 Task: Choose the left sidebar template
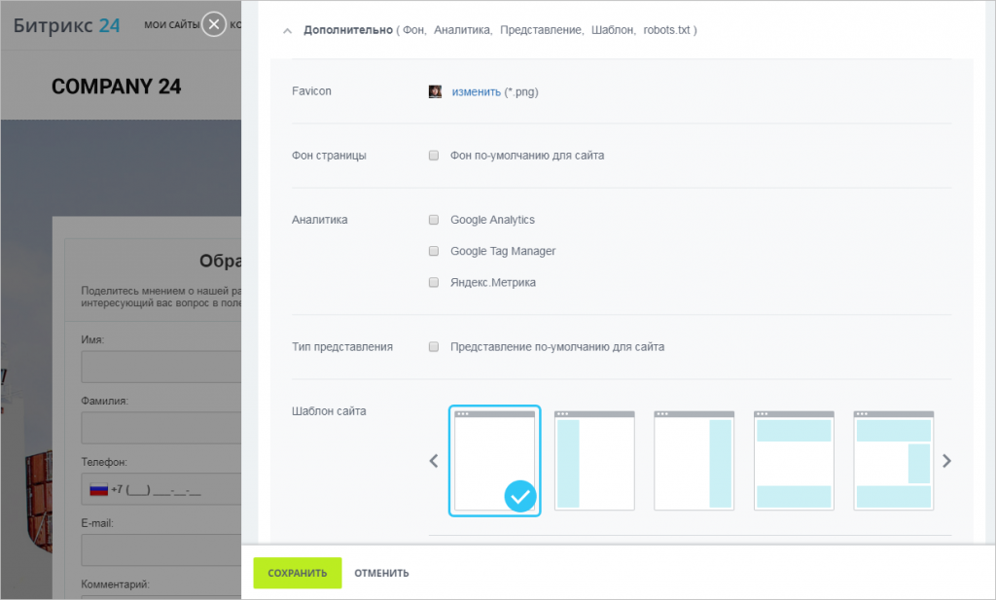click(x=594, y=460)
